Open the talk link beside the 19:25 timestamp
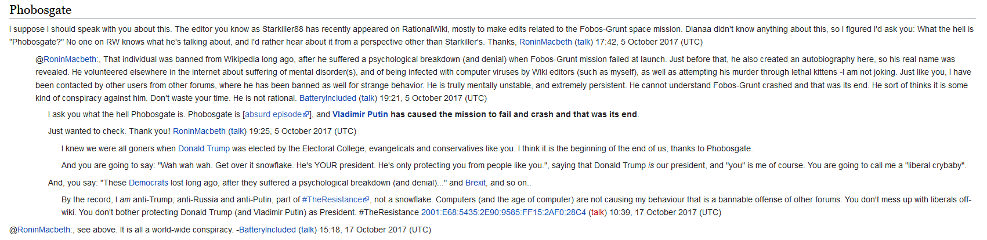Image resolution: width=987 pixels, height=240 pixels. click(237, 131)
